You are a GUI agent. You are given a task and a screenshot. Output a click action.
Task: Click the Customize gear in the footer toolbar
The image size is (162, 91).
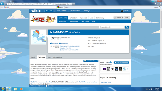(x=47, y=86)
